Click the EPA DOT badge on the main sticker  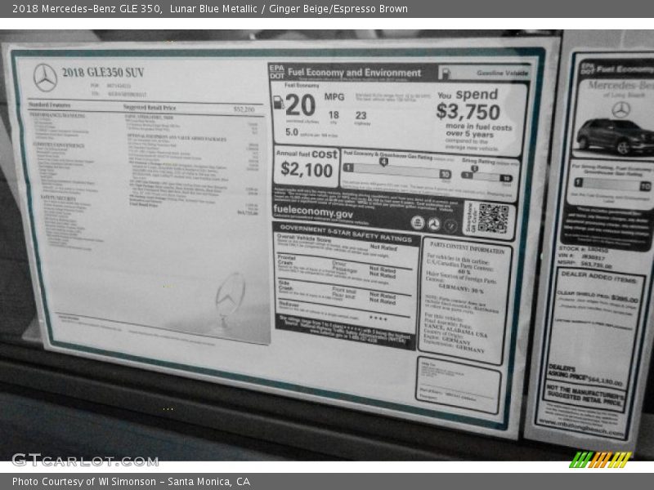tap(277, 72)
